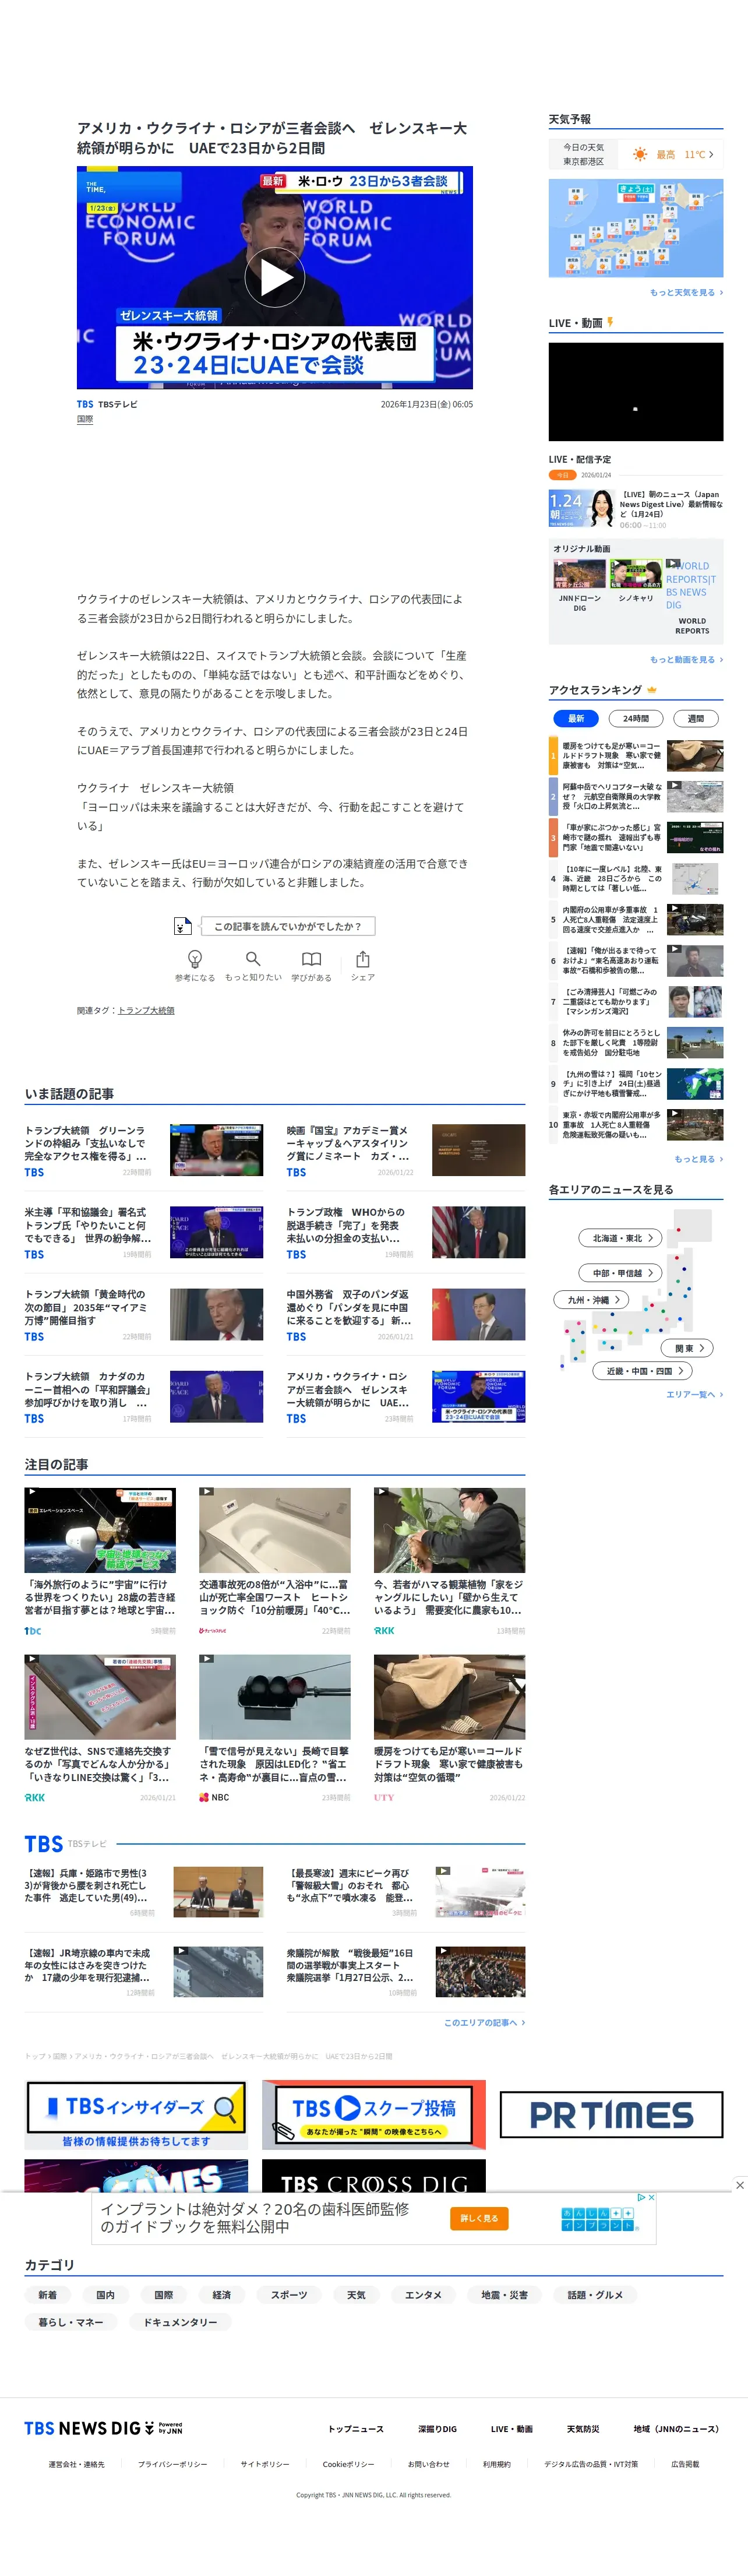Select スポーツ category chip
Viewport: 748px width, 2576px height.
[289, 2294]
